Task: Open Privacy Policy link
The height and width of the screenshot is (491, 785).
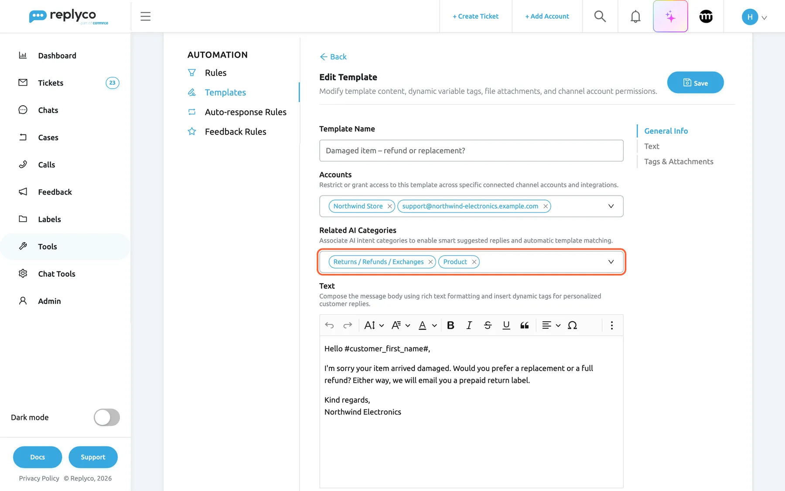Action: (39, 478)
